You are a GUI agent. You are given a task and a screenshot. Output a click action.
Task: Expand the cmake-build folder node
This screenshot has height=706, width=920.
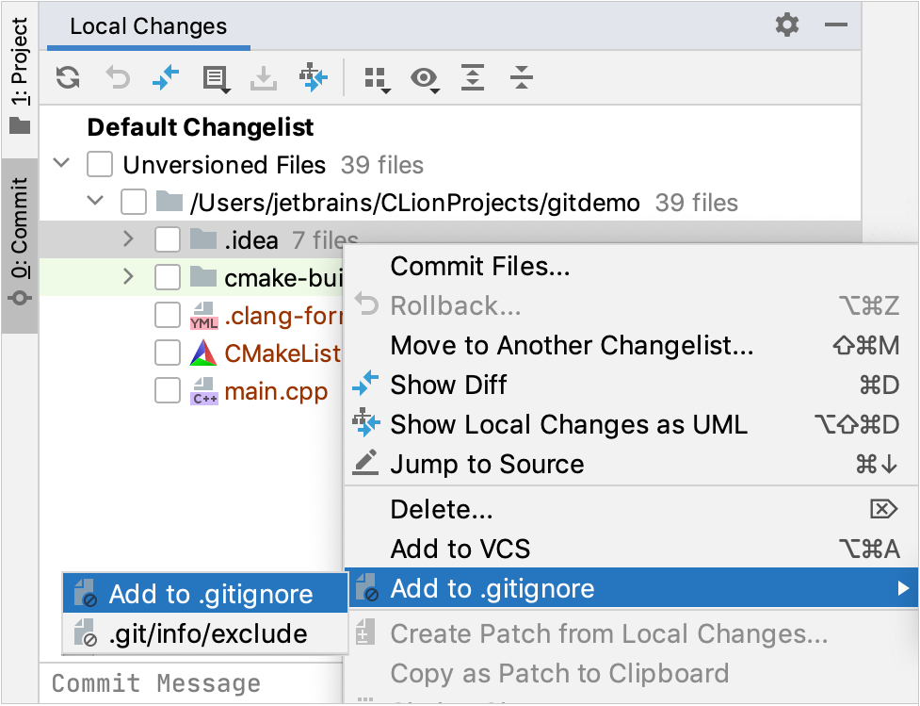(x=128, y=277)
